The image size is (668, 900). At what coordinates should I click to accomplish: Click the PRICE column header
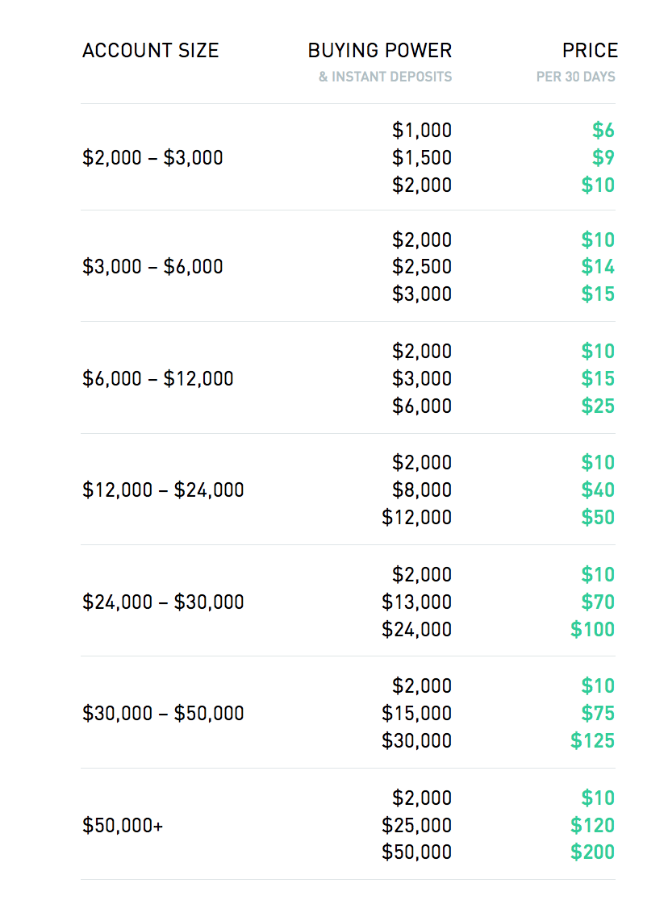tap(590, 51)
